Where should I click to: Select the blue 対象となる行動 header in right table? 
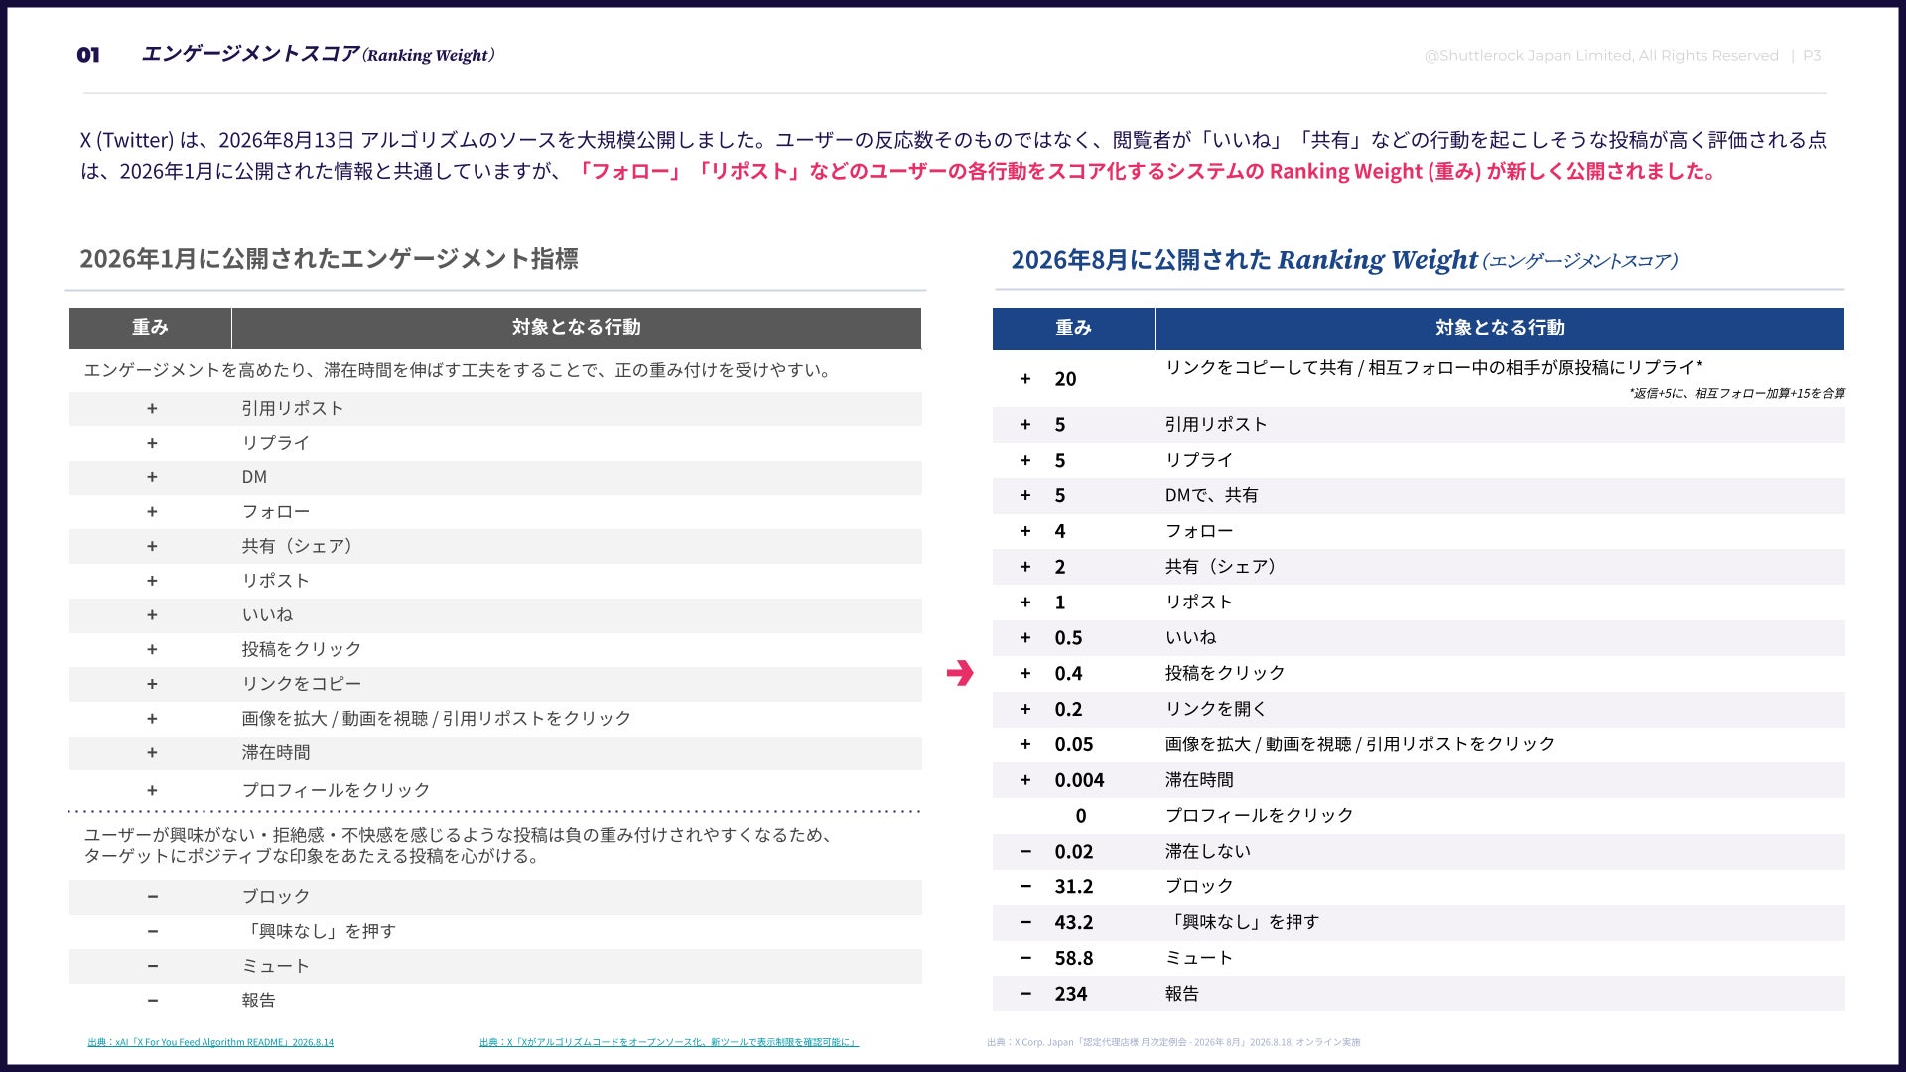1500,329
